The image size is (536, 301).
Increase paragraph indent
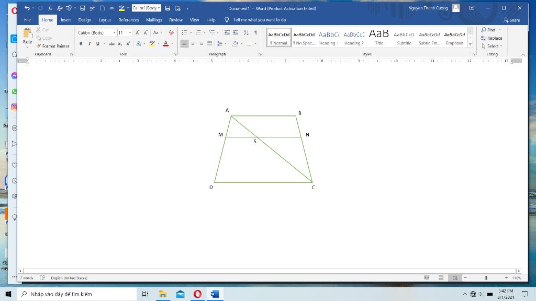236,33
